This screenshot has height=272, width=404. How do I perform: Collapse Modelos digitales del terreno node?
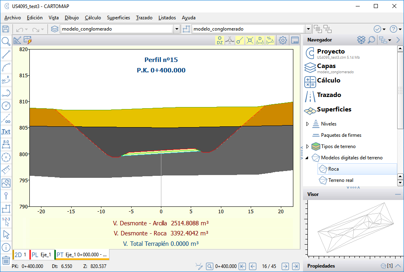pyautogui.click(x=308, y=158)
